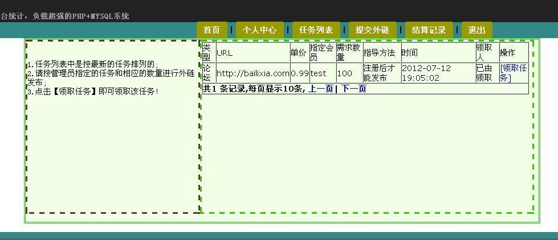
Task: Click the URL column header
Action: [225, 53]
